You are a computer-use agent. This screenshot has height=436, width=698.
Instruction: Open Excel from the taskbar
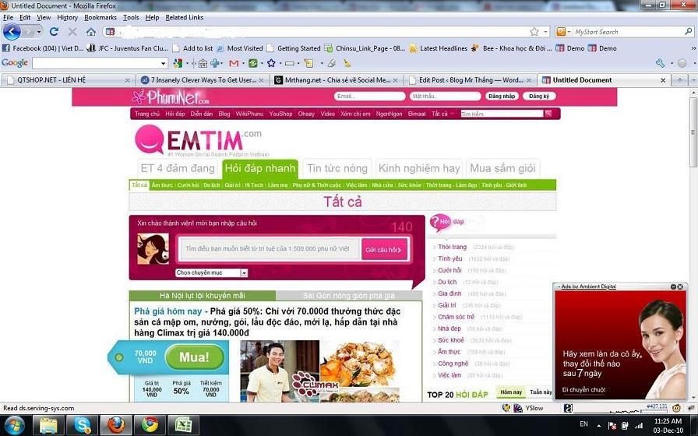click(183, 425)
